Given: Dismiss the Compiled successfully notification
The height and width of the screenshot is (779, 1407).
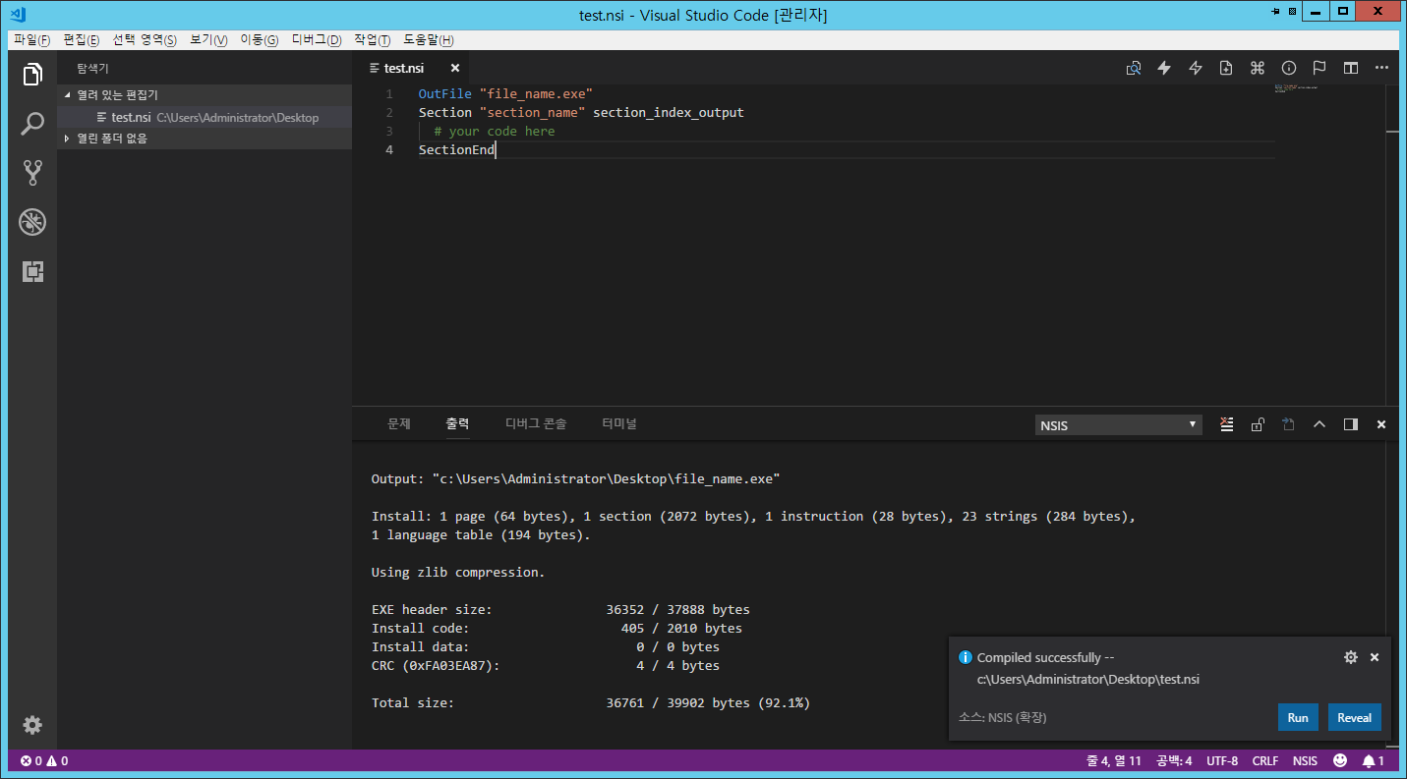Looking at the screenshot, I should (x=1375, y=657).
